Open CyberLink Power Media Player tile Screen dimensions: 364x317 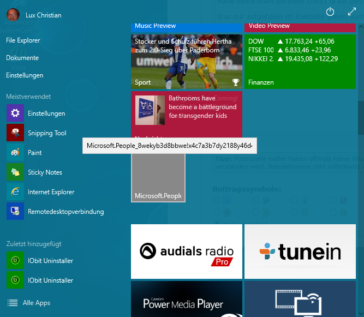tap(187, 299)
